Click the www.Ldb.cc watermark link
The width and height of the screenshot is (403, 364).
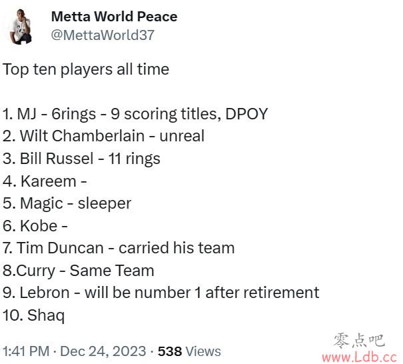click(x=359, y=357)
